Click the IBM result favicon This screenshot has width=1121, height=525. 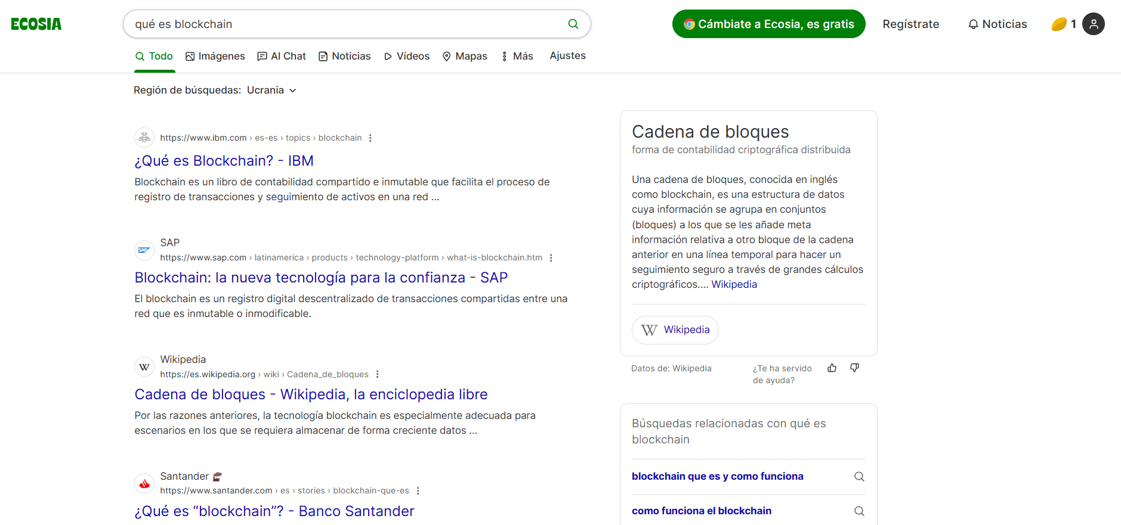(x=144, y=138)
